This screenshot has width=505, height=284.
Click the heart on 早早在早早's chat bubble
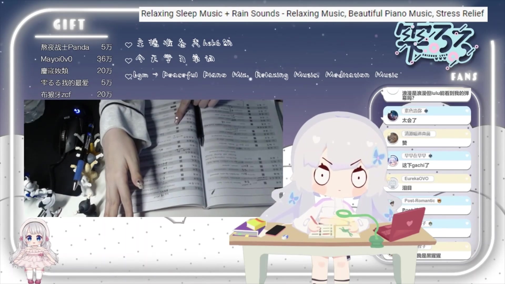point(467,156)
